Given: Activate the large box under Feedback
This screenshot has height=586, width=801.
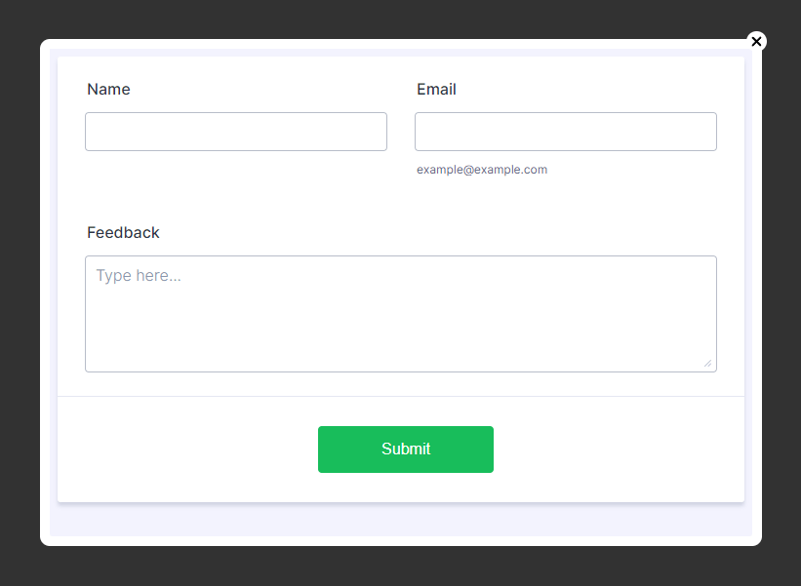Looking at the screenshot, I should click(x=400, y=314).
